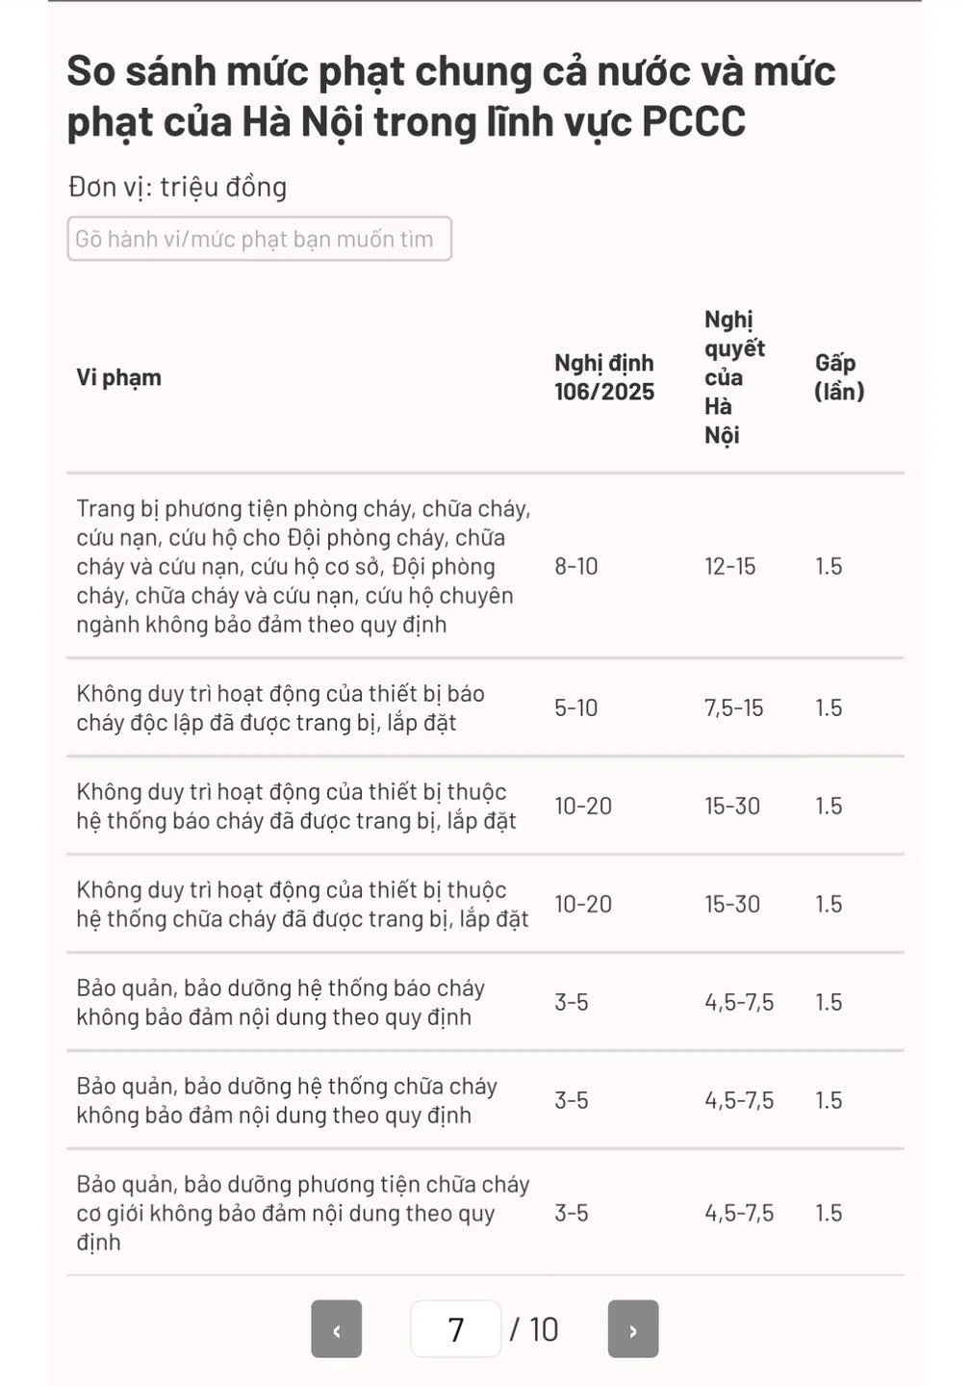Click the "/ 10" total pages label
Image resolution: width=970 pixels, height=1386 pixels.
(x=534, y=1329)
